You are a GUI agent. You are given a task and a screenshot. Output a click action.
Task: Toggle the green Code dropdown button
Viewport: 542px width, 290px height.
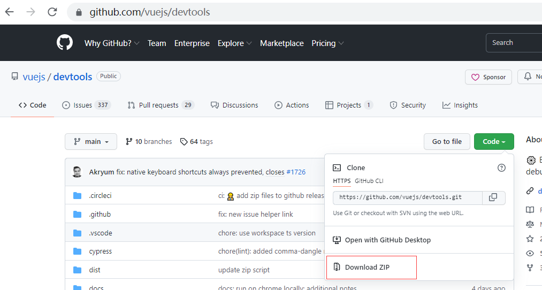pos(494,142)
